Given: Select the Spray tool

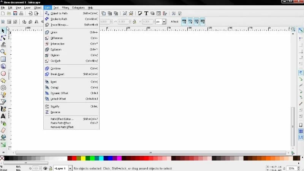Looking at the screenshot, I should pyautogui.click(x=3, y=123).
